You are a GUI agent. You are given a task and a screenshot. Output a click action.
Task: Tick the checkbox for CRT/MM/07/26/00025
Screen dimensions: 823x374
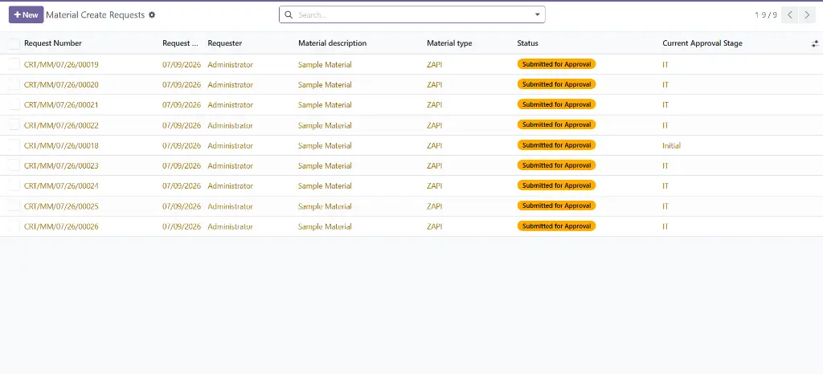click(x=14, y=205)
